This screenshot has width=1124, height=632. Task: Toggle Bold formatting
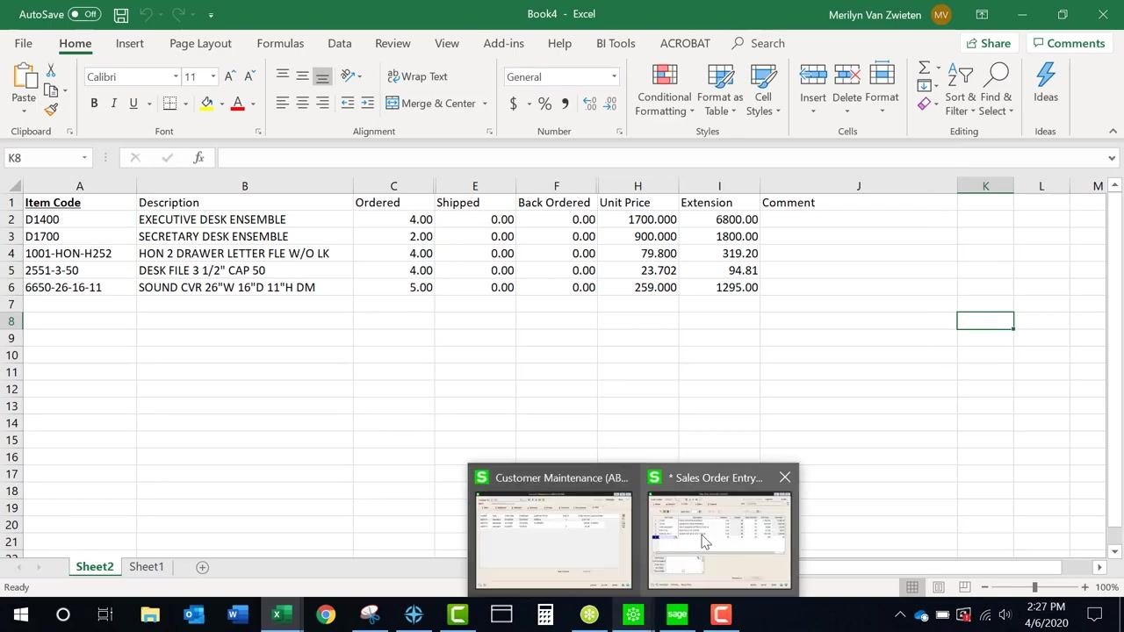(x=94, y=104)
